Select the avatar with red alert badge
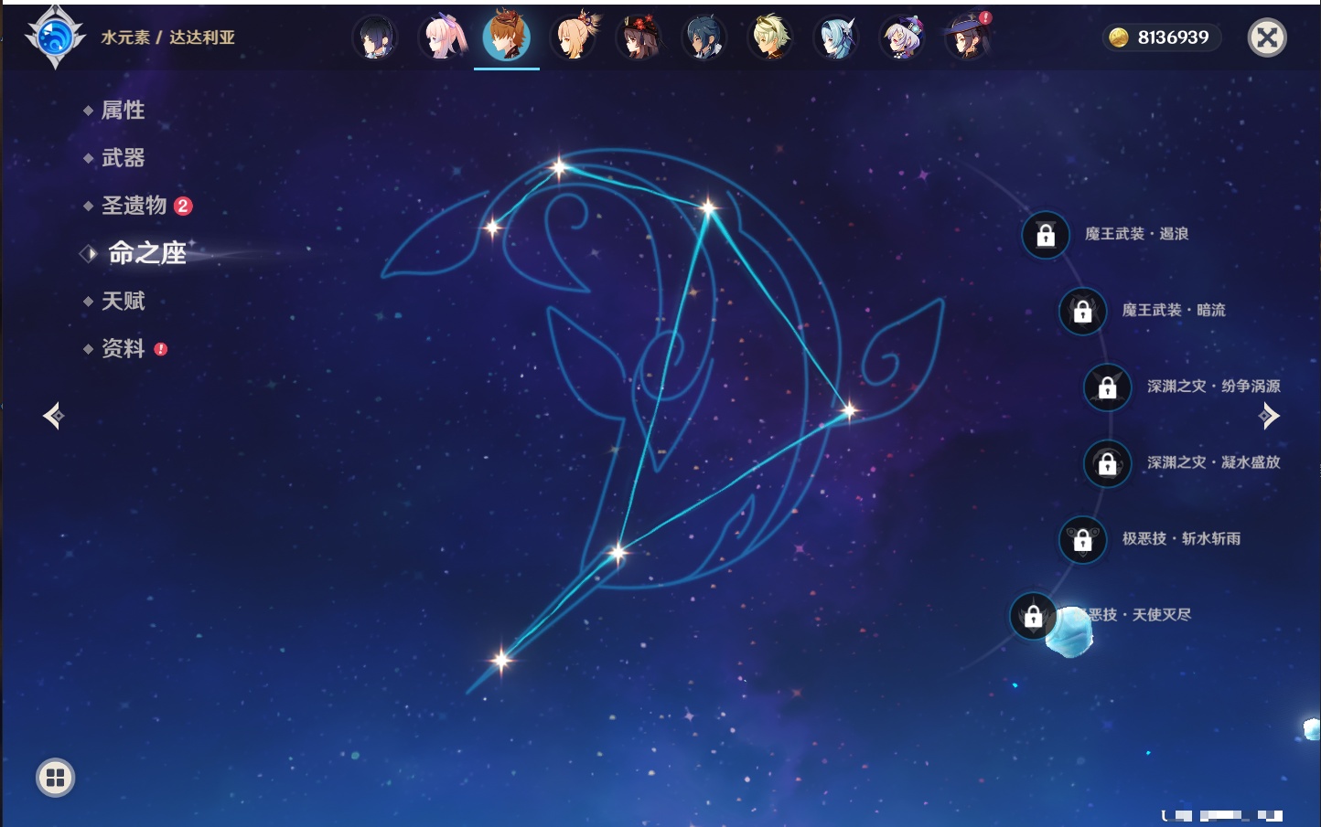 point(968,37)
